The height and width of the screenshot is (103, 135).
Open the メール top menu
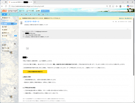coord(22,11)
